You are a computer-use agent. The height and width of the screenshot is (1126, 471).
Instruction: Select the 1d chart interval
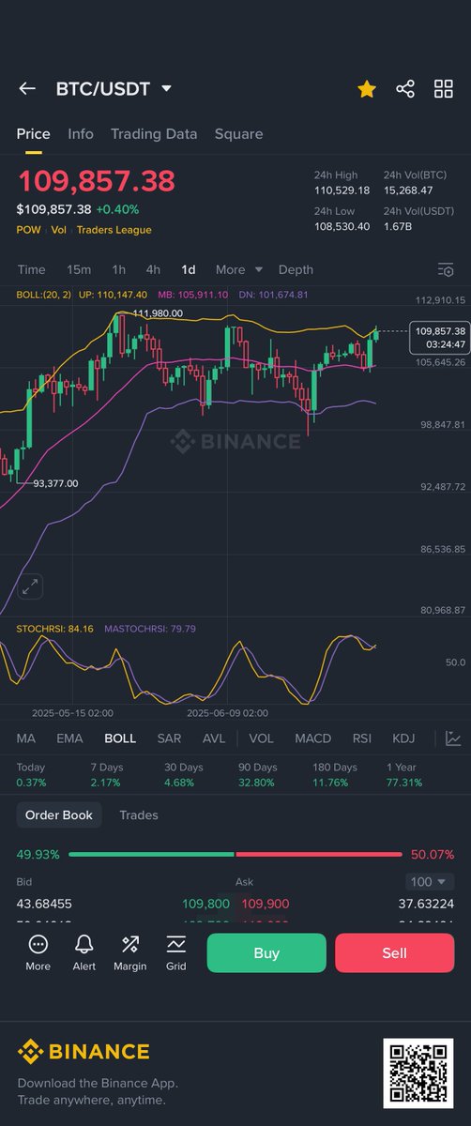coord(189,269)
